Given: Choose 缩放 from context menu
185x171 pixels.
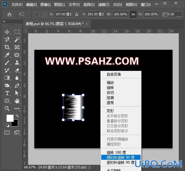Looking at the screenshot, I should click(x=121, y=83).
